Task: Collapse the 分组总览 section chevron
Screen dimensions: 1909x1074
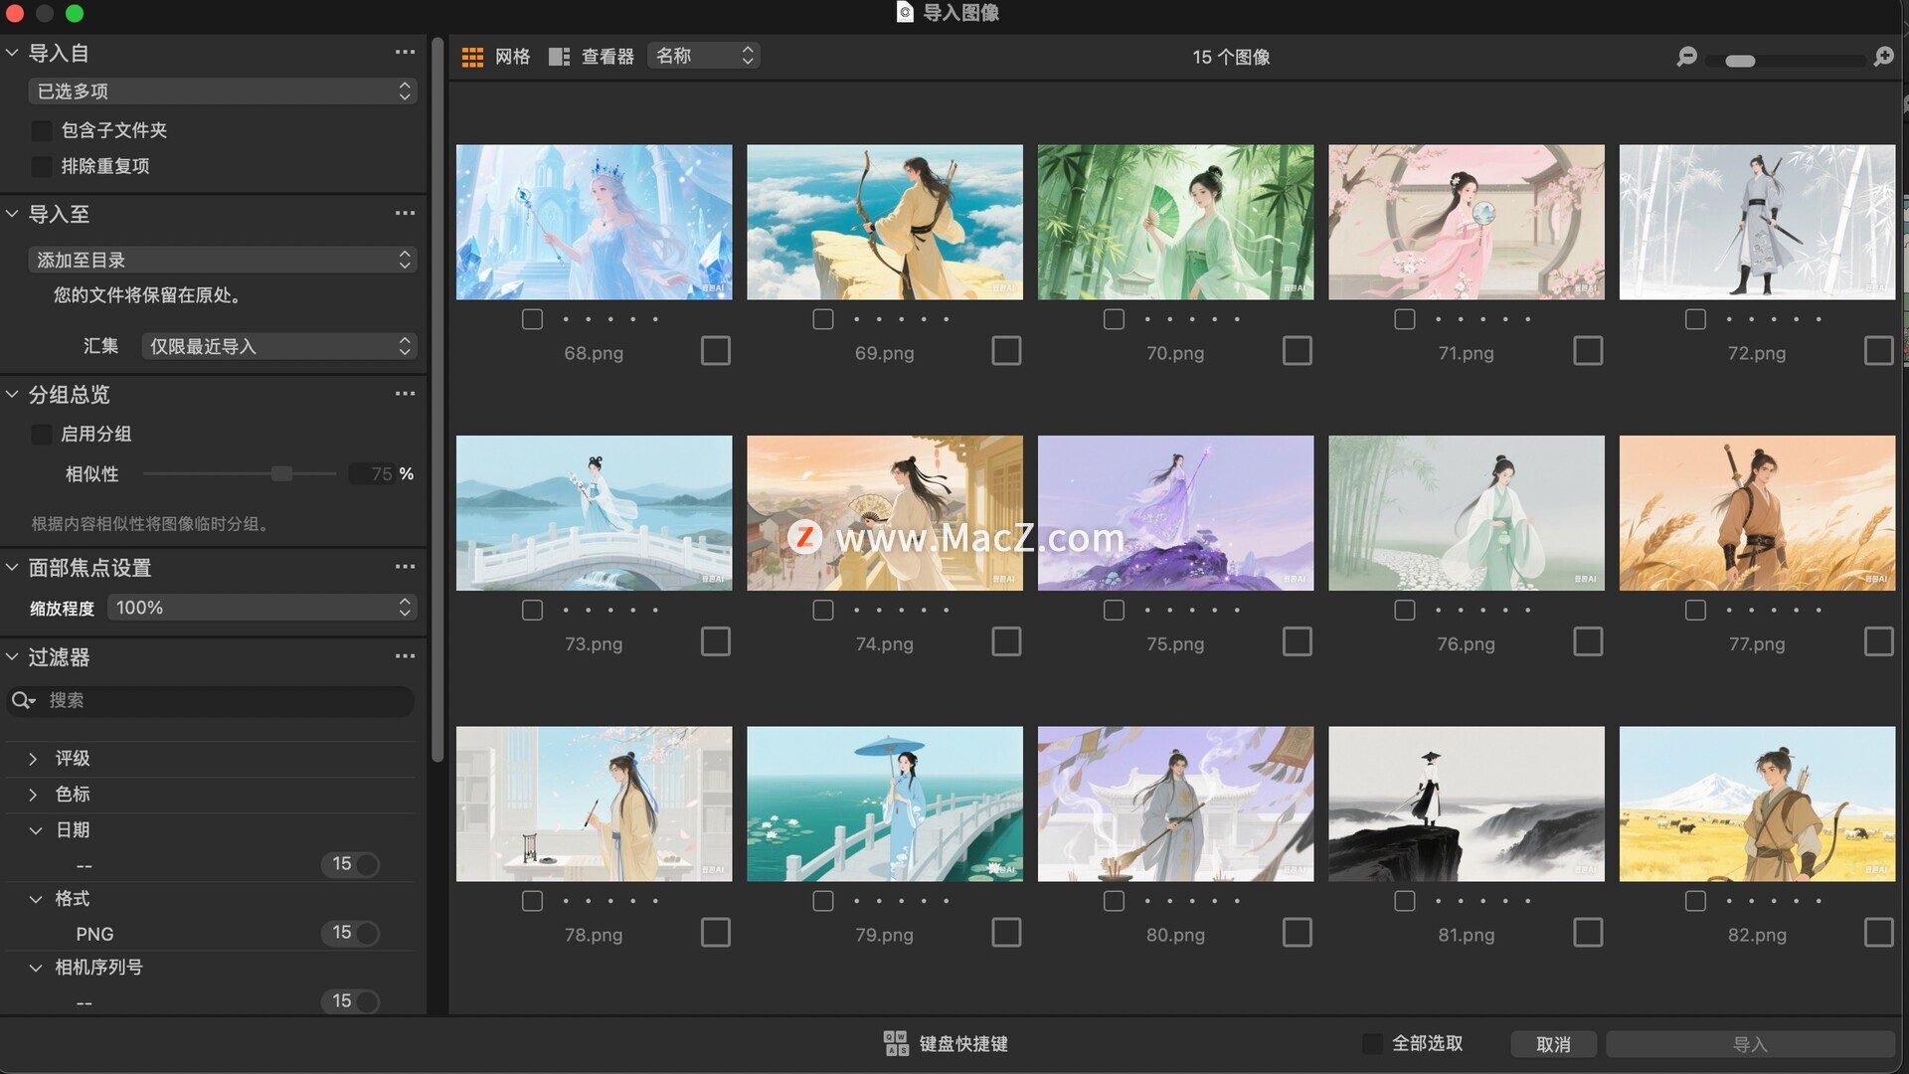Action: click(x=12, y=395)
